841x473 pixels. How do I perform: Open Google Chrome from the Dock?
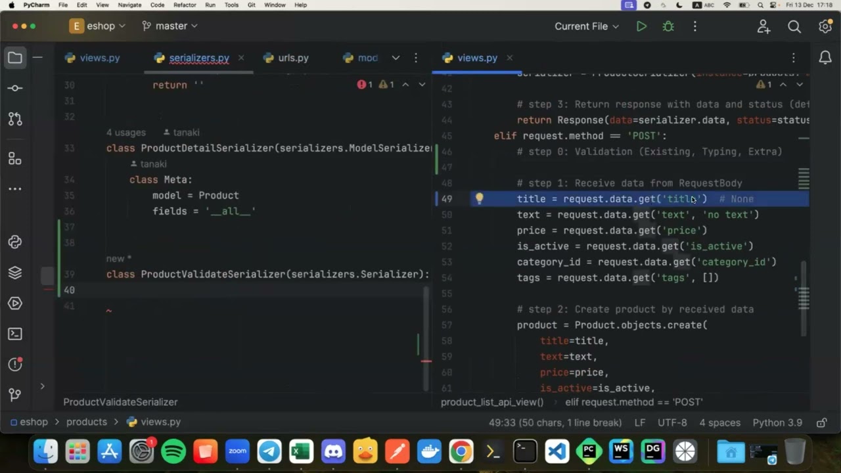[461, 452]
